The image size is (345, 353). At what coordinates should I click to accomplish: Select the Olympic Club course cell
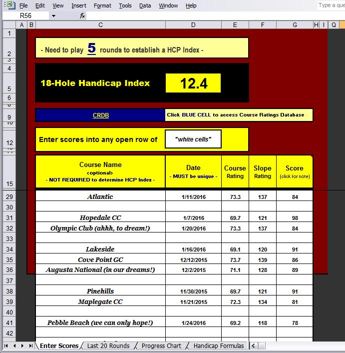(x=100, y=227)
